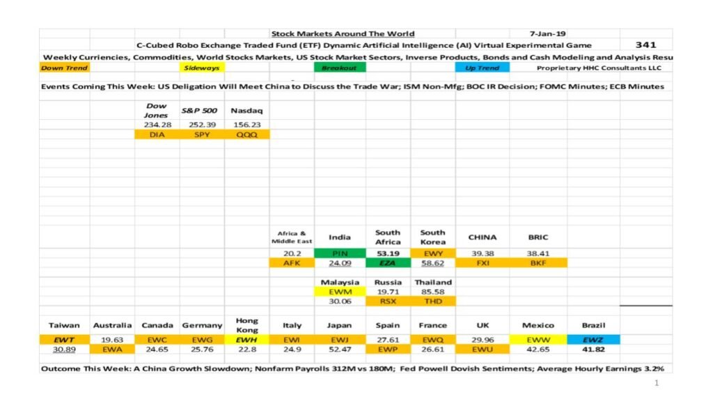713x401 pixels.
Task: Click the green Breakout legend cell
Action: click(x=340, y=68)
